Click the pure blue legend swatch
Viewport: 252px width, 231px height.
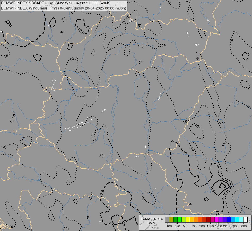[x=229, y=219]
